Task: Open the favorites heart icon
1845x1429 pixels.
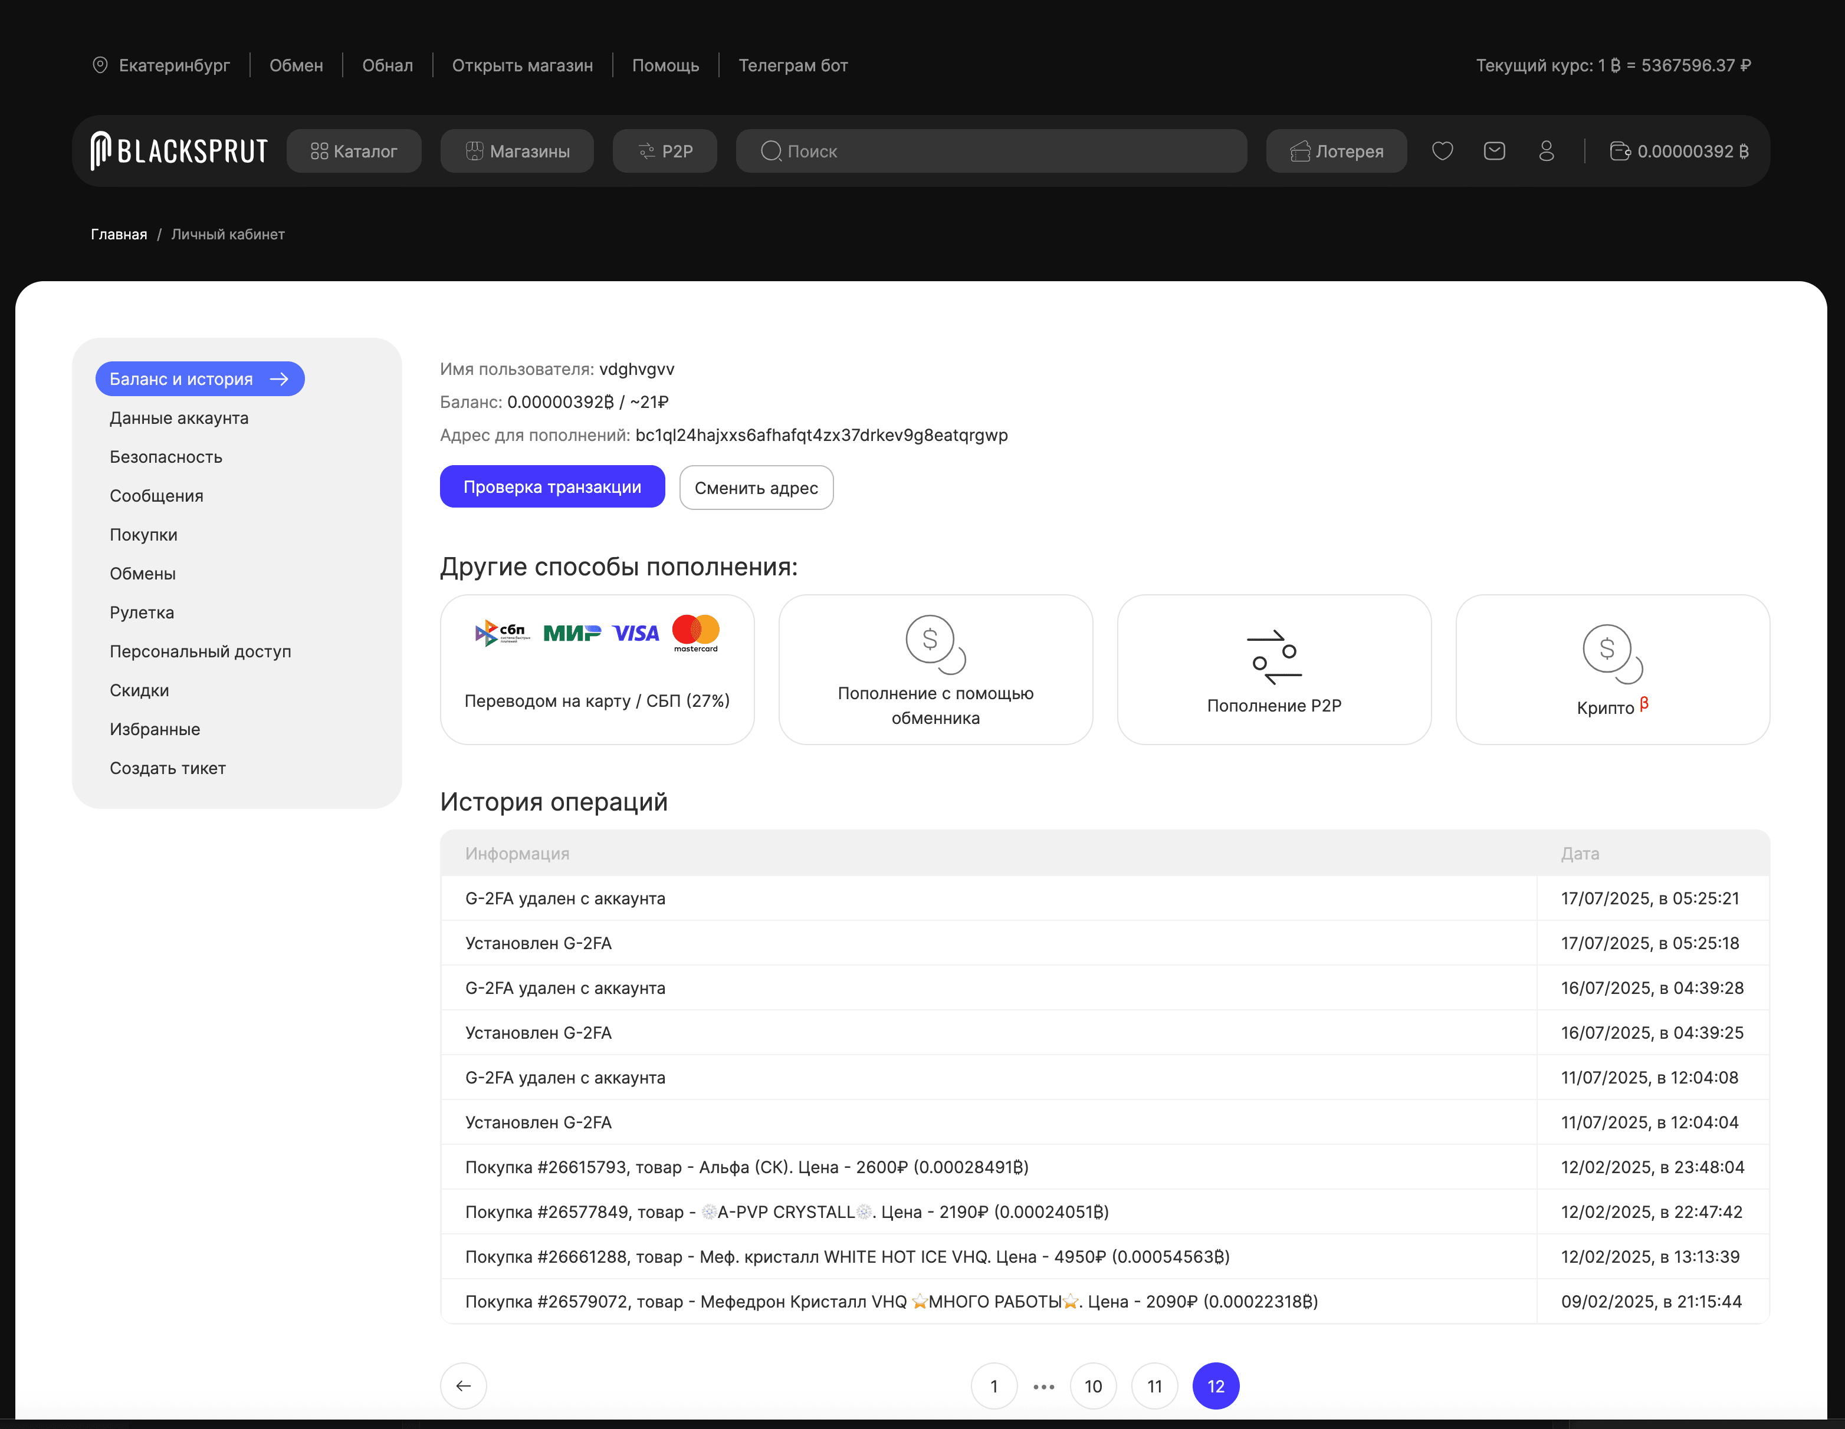Action: (x=1442, y=151)
